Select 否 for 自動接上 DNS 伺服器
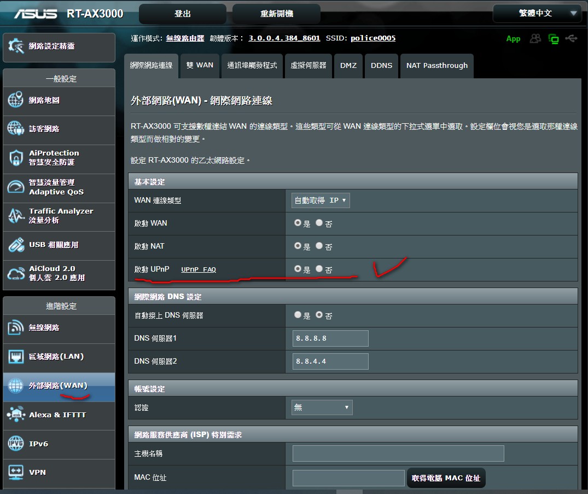 point(319,315)
